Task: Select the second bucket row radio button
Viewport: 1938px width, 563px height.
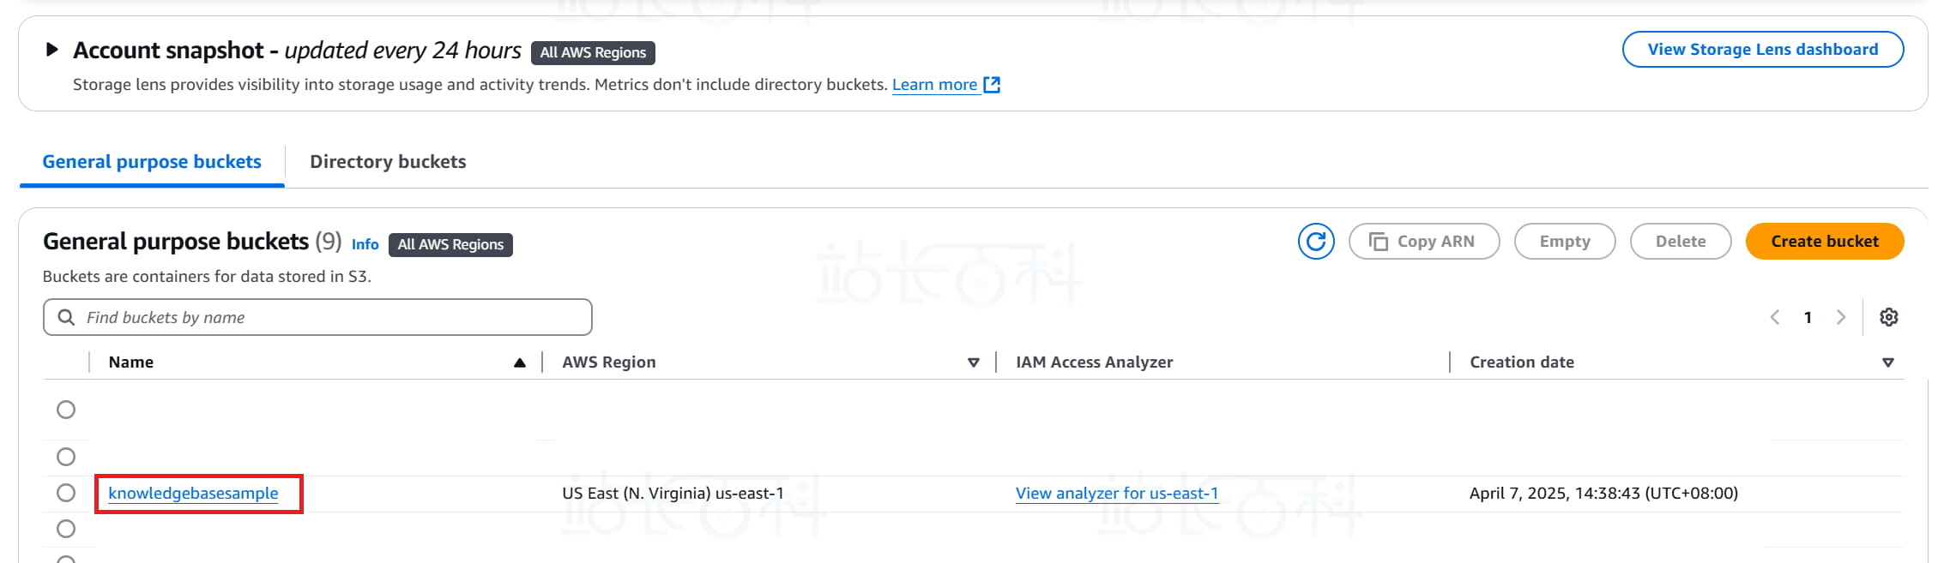Action: [x=66, y=457]
